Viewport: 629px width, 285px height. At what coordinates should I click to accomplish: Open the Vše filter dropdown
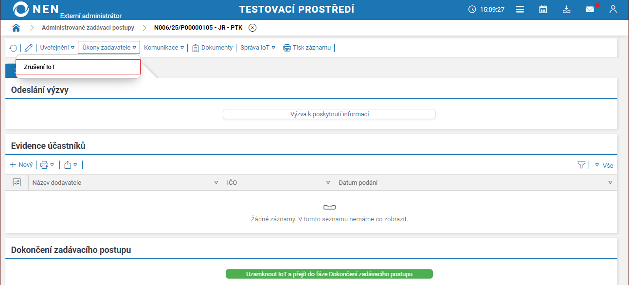604,165
